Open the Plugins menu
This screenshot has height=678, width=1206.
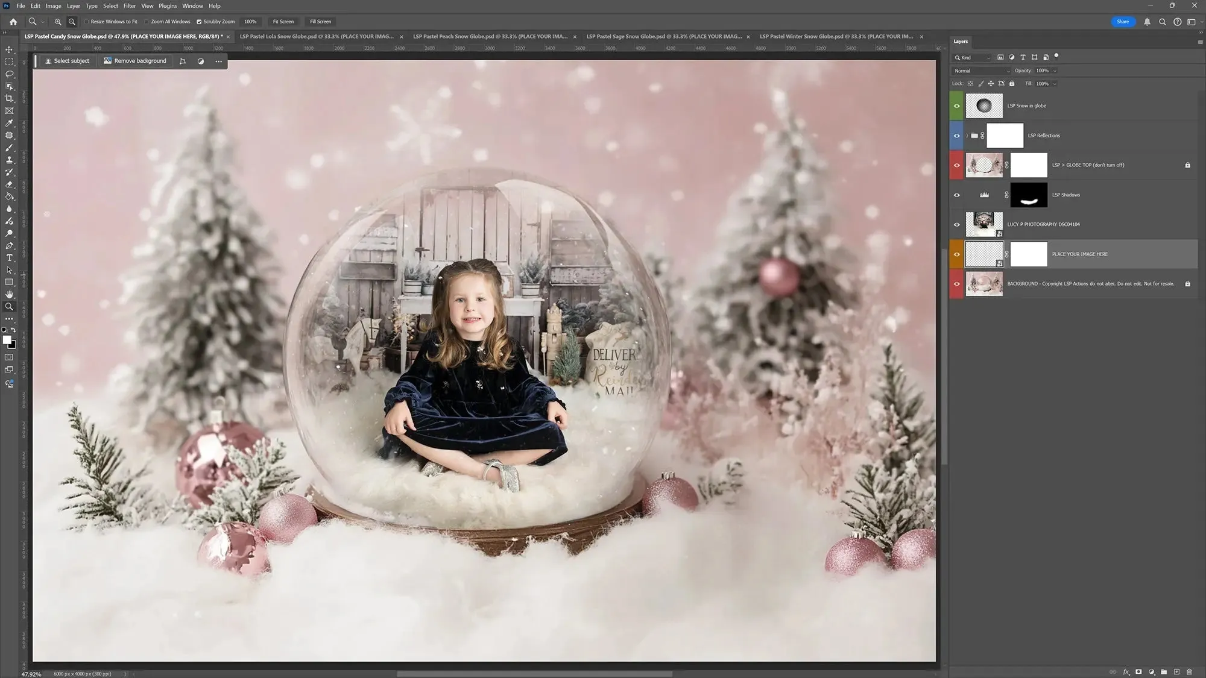point(168,5)
